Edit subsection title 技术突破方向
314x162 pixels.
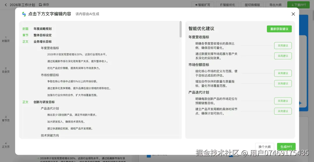(x=50, y=135)
